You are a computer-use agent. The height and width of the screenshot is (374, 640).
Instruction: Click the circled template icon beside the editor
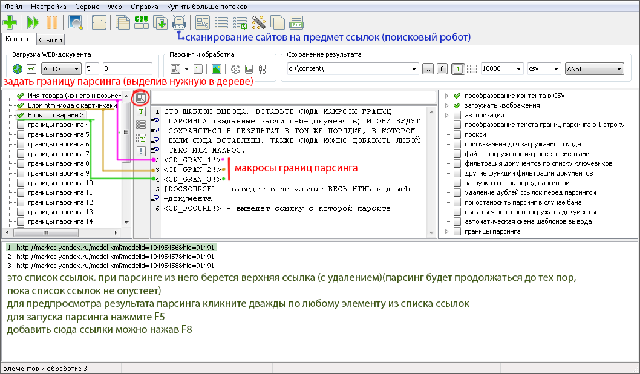pyautogui.click(x=142, y=97)
